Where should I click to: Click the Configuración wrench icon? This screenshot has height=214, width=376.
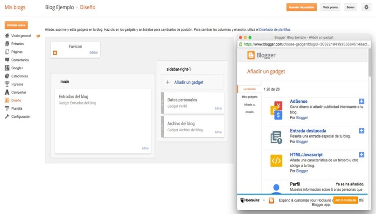7,117
